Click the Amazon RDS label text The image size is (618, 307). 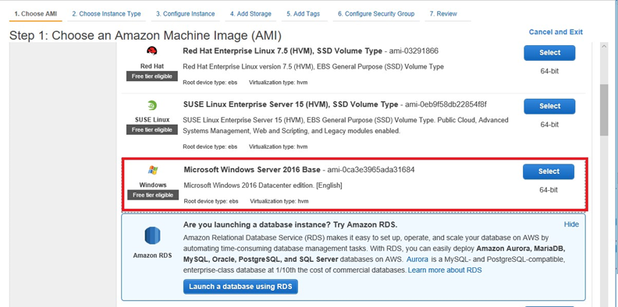click(x=152, y=256)
